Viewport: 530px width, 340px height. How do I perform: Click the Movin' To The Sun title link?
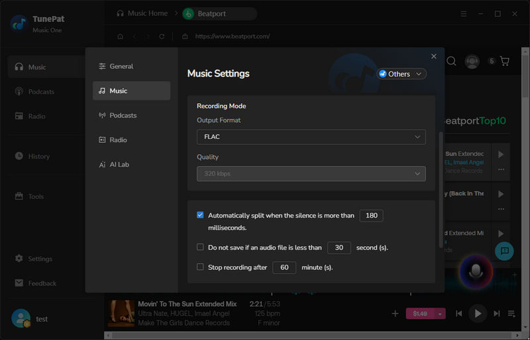click(x=187, y=304)
